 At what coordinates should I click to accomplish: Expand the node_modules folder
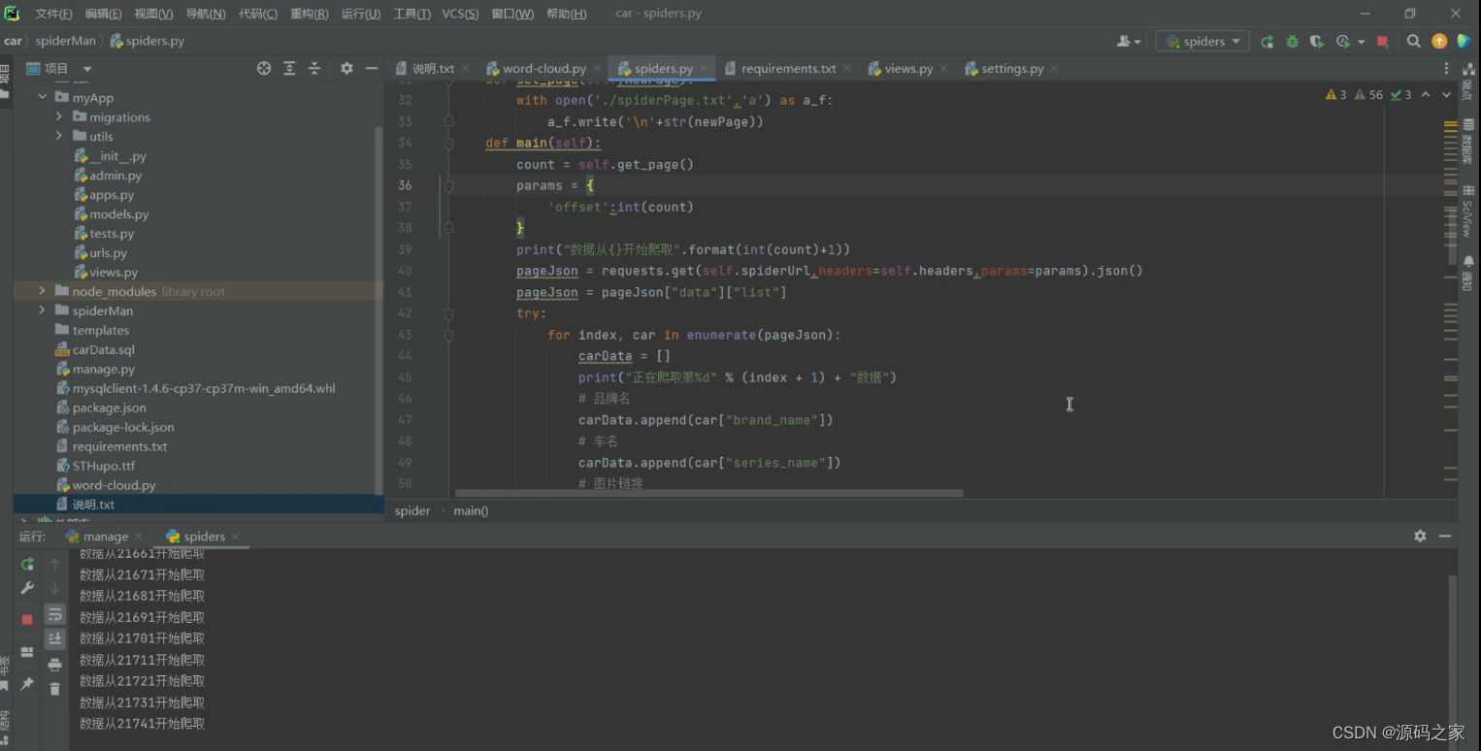(x=42, y=291)
